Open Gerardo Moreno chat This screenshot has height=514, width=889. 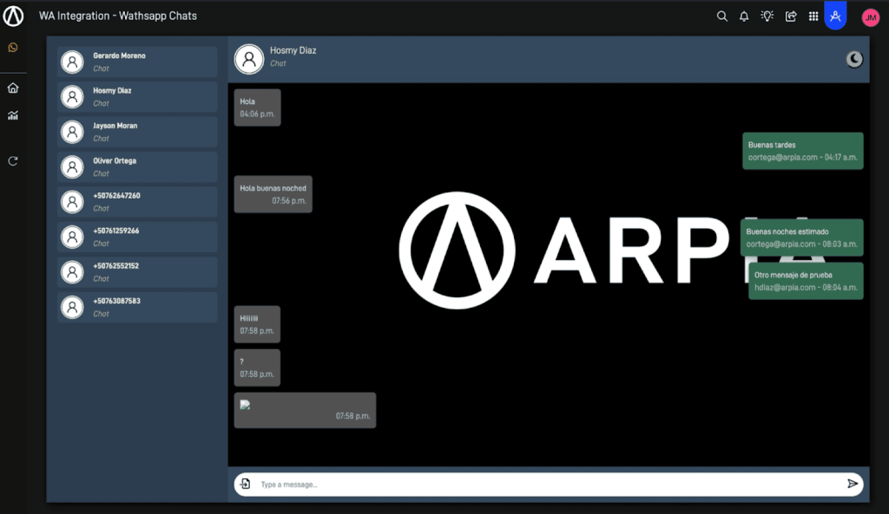(137, 62)
